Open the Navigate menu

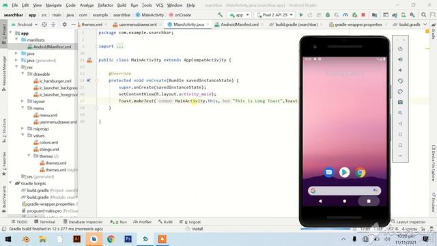tap(53, 5)
